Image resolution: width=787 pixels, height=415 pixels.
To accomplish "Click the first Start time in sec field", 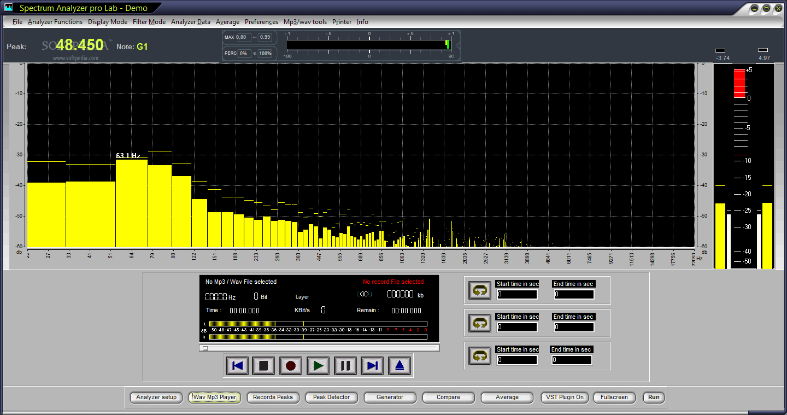I will [516, 294].
